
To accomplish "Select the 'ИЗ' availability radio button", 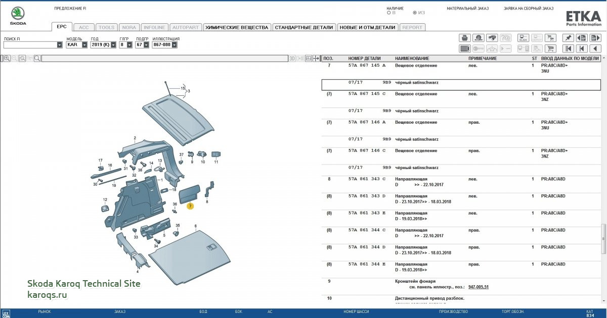I will (x=415, y=13).
